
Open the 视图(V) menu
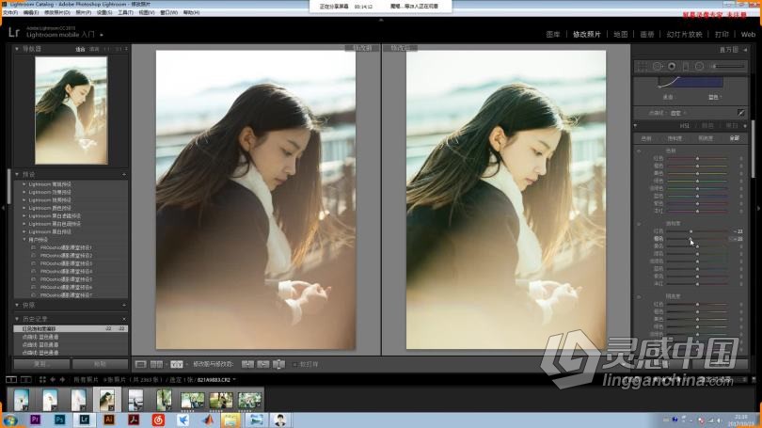coord(147,12)
